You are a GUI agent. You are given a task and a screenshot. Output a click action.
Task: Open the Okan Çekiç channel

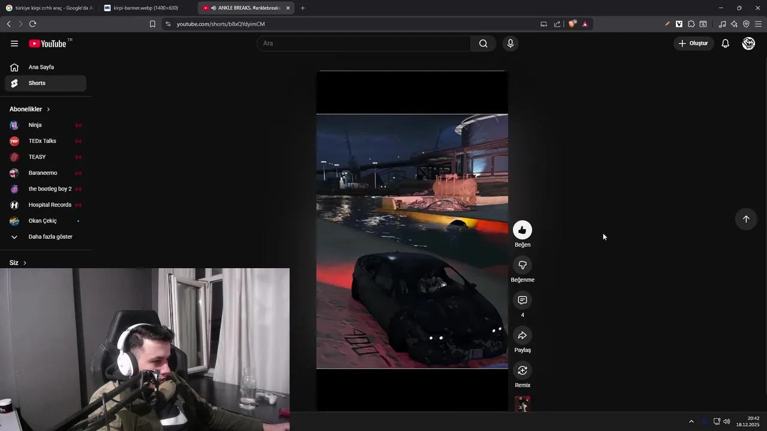point(46,221)
